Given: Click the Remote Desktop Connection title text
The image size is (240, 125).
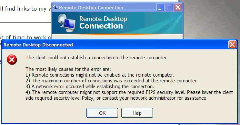Looking at the screenshot, I should point(91,8).
